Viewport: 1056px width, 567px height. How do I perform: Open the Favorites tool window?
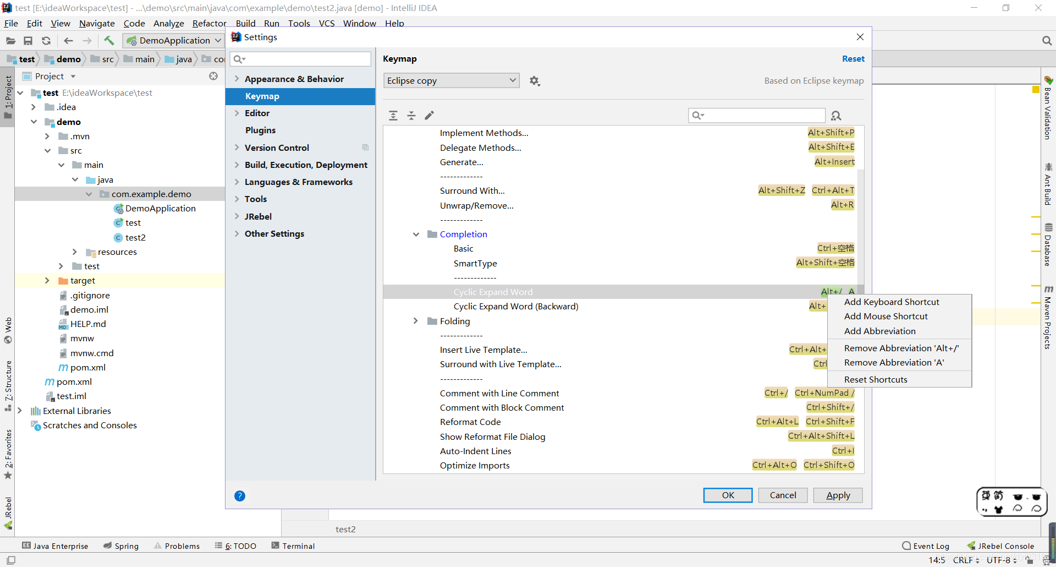(x=8, y=454)
